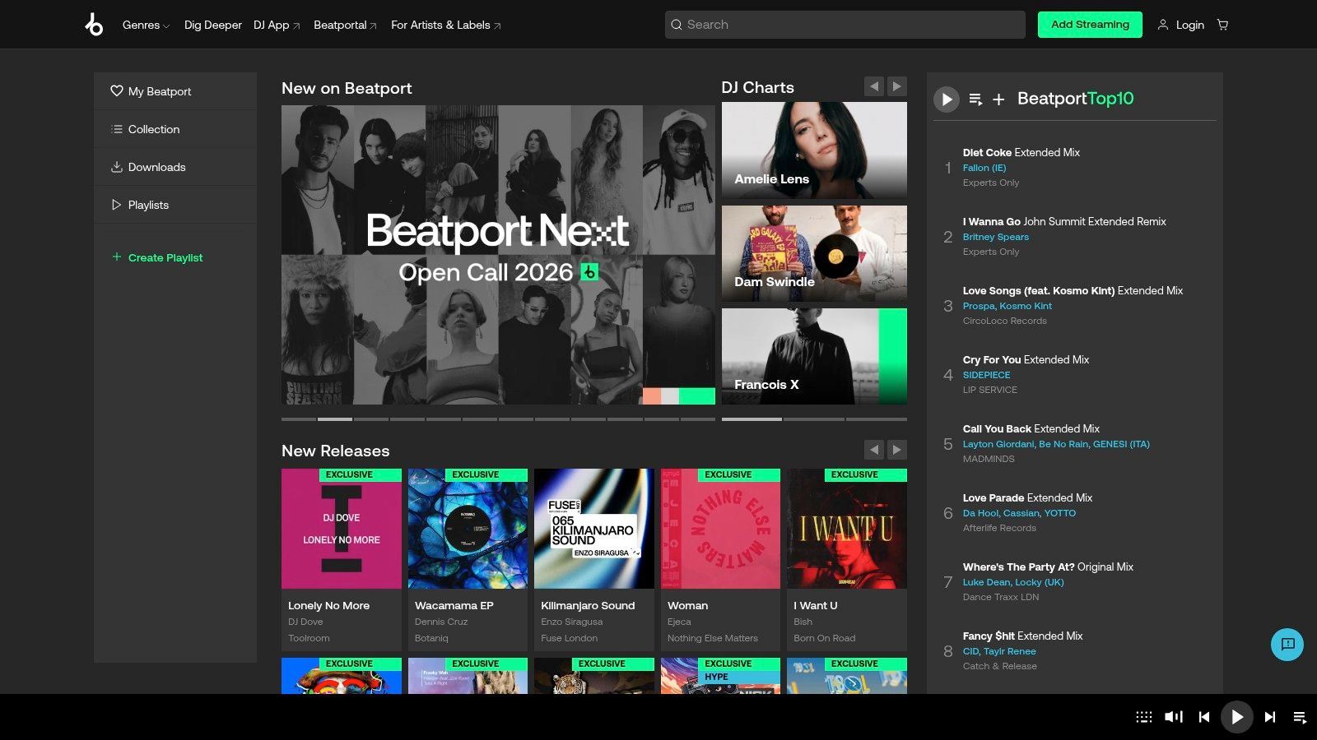Click the Beatport logo in the header
This screenshot has width=1317, height=740.
click(x=93, y=24)
